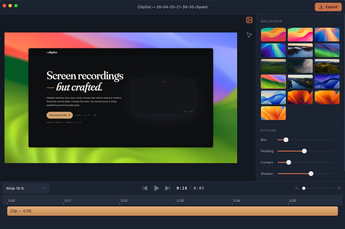
Task: Export the current project
Action: pos(328,7)
